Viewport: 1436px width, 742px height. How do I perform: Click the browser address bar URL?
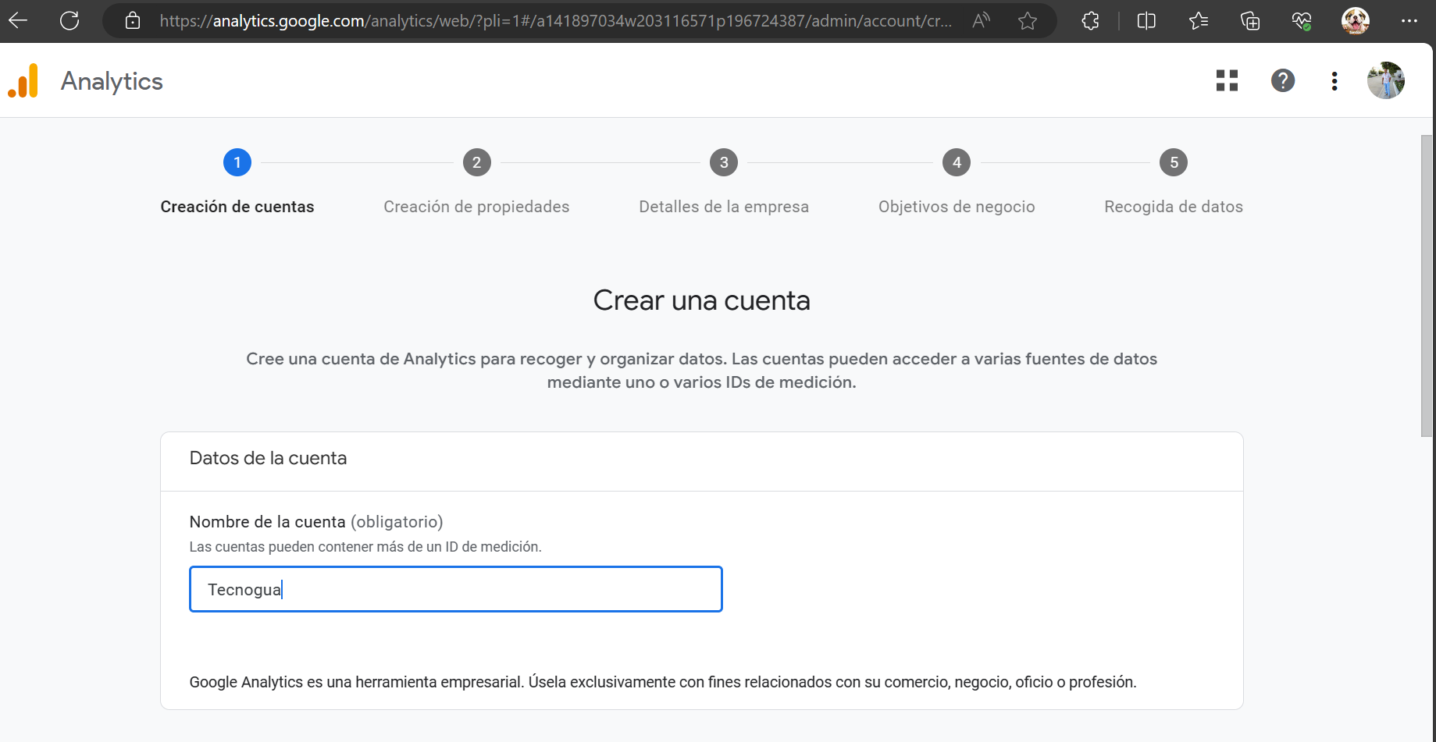coord(555,21)
